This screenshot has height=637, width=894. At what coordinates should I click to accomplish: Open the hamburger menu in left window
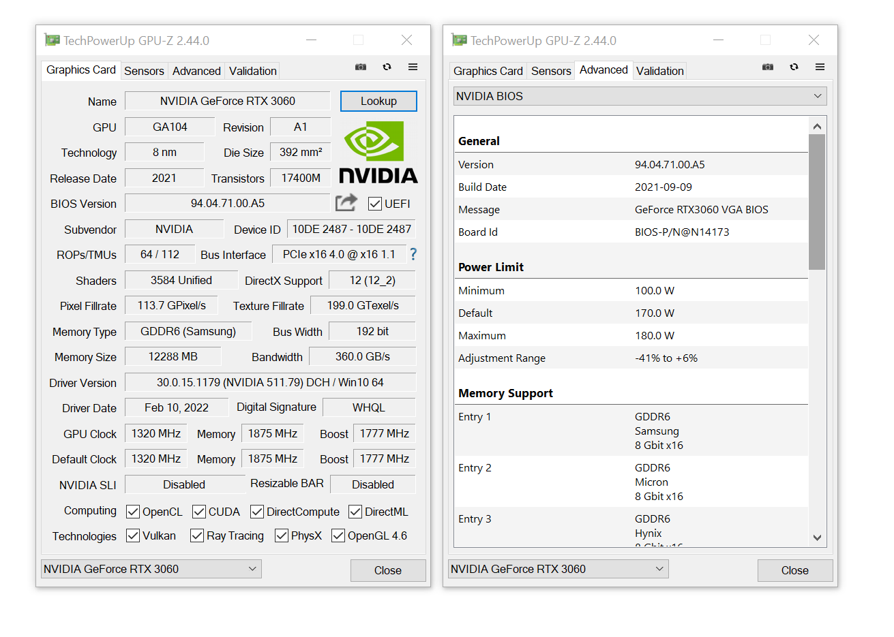click(413, 67)
